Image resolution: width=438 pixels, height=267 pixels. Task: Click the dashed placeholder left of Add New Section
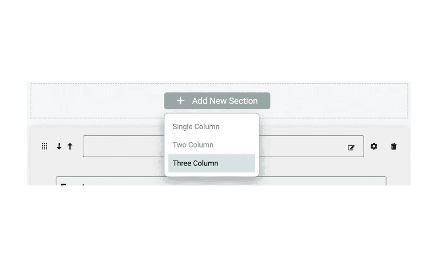click(98, 100)
